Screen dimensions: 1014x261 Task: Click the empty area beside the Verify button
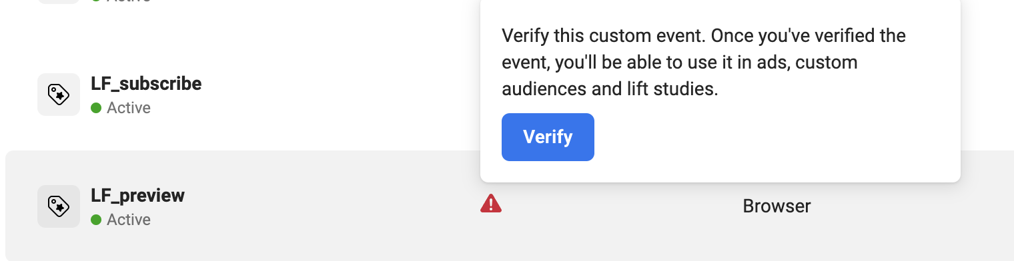774,137
